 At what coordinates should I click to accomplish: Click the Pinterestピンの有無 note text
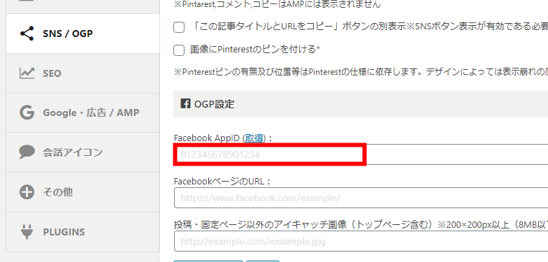click(361, 73)
